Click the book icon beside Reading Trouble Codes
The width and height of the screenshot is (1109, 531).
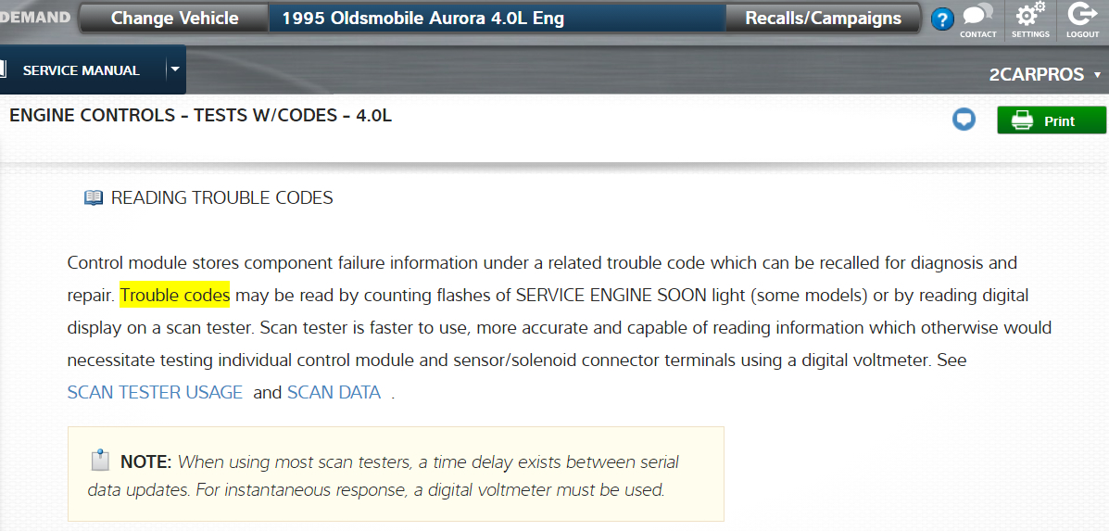click(94, 197)
